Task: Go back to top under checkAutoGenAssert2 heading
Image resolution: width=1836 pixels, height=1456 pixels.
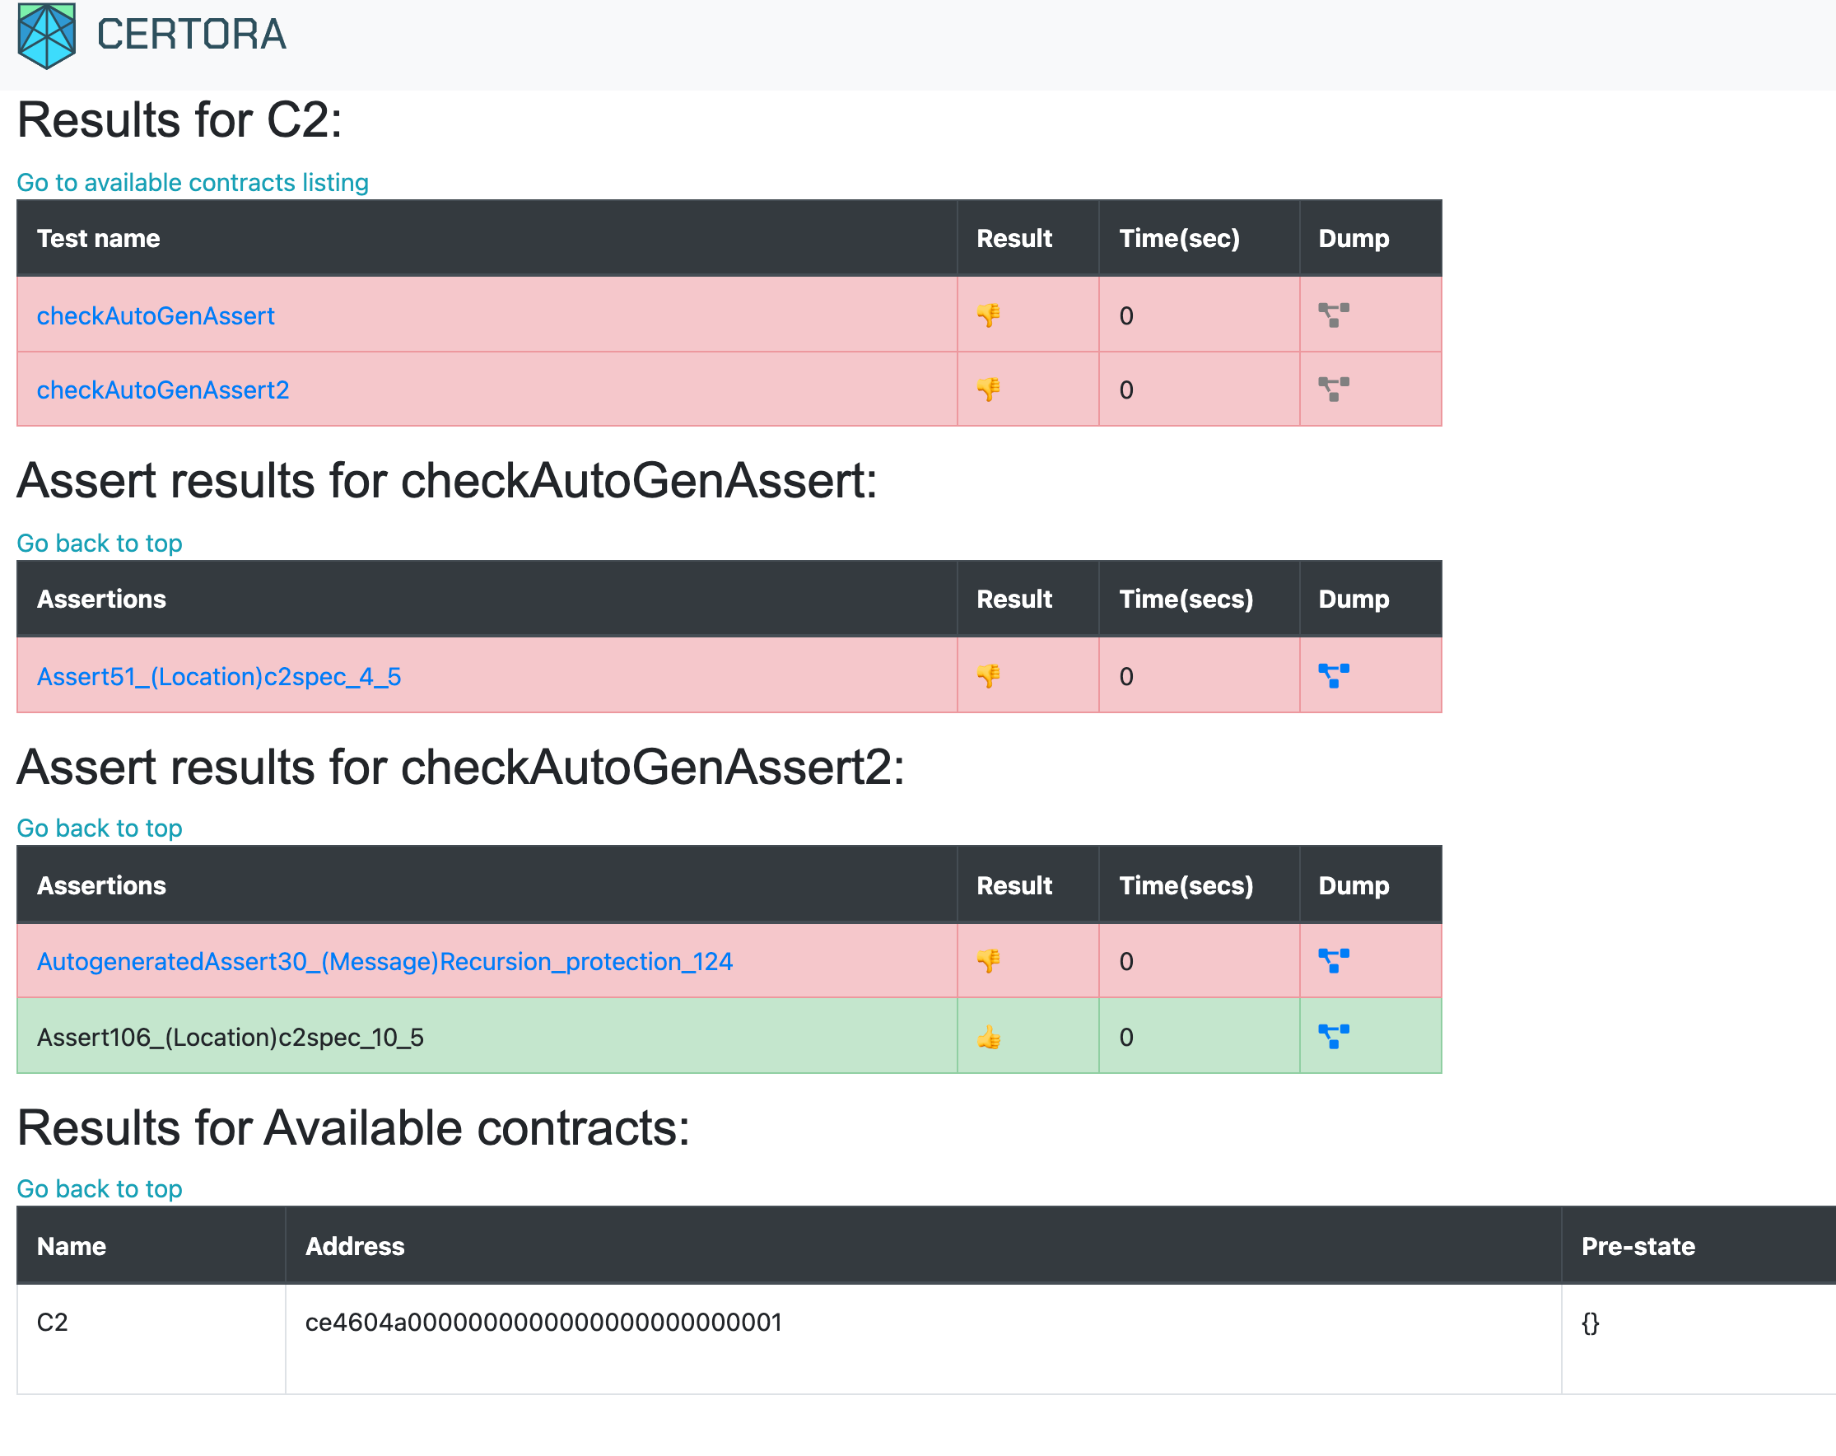Action: [x=100, y=828]
